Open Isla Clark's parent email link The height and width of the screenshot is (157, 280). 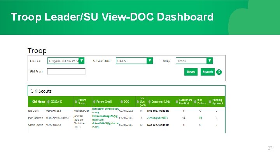(x=105, y=110)
